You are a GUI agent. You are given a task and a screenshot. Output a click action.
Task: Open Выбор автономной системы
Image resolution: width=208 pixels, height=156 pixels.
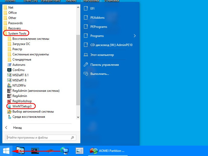click(x=30, y=112)
